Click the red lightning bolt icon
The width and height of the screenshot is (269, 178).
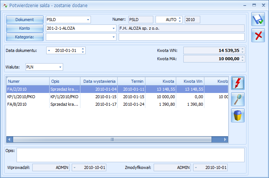coord(238,83)
